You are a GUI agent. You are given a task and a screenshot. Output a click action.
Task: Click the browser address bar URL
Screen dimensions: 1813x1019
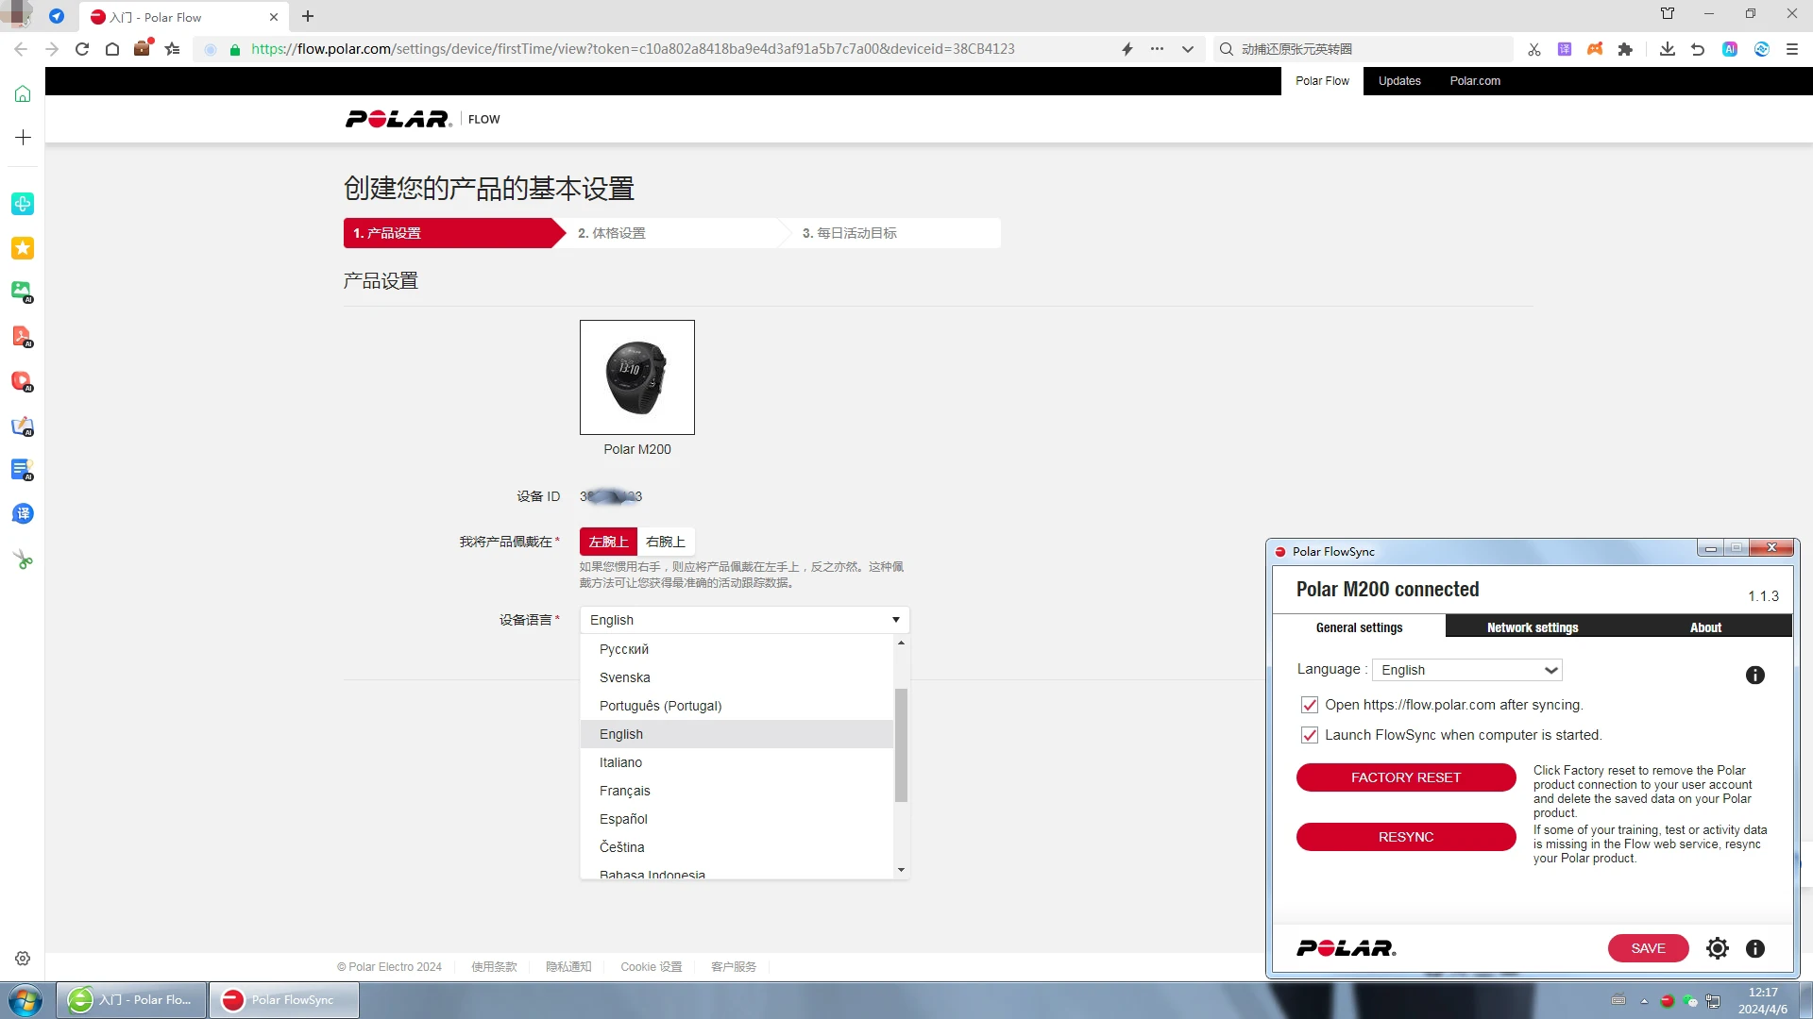[633, 49]
